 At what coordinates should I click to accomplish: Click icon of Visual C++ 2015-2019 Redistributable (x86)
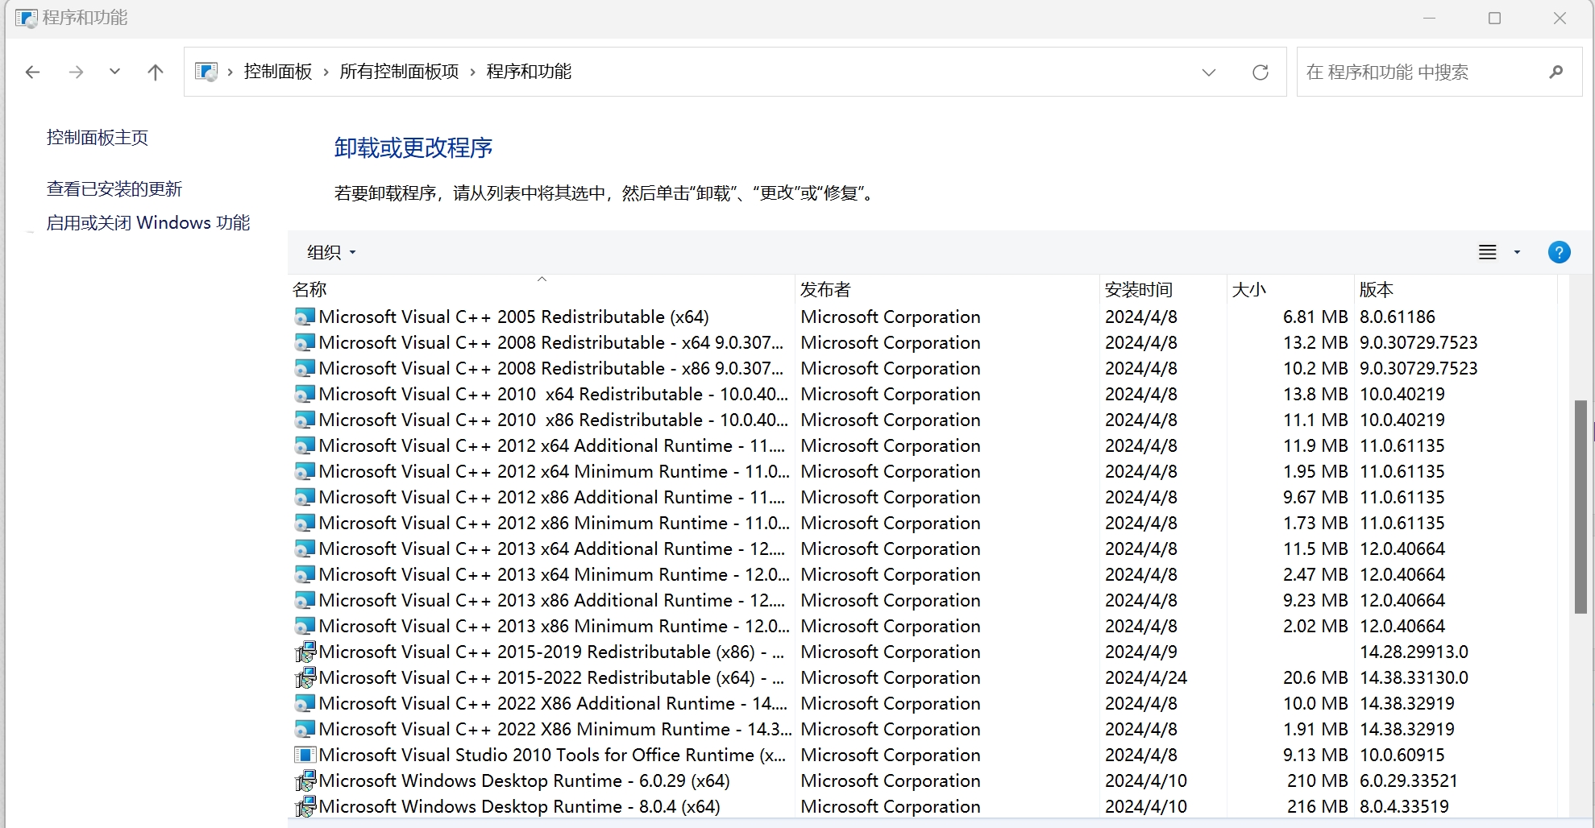coord(305,652)
